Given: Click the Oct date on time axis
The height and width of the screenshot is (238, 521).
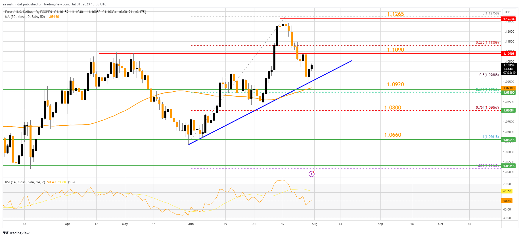Looking at the screenshot, I should tap(441, 224).
